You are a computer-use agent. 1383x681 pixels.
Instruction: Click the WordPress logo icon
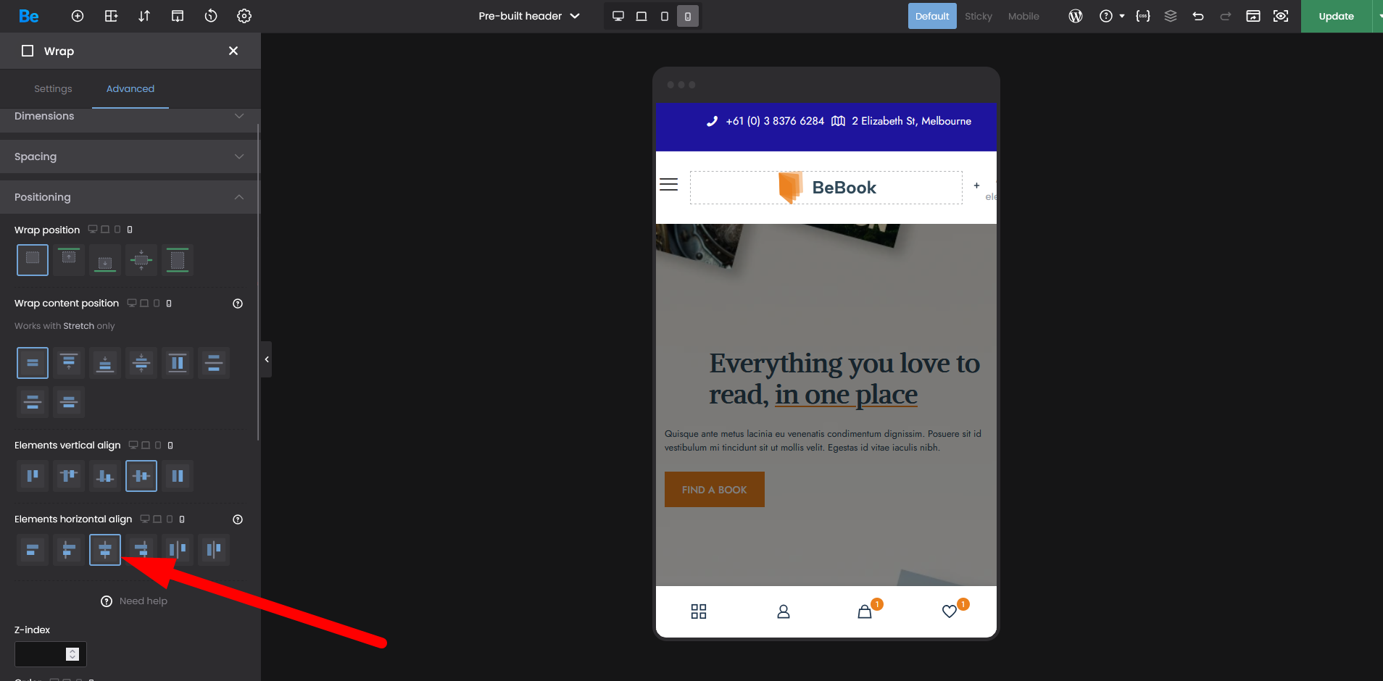click(x=1076, y=16)
